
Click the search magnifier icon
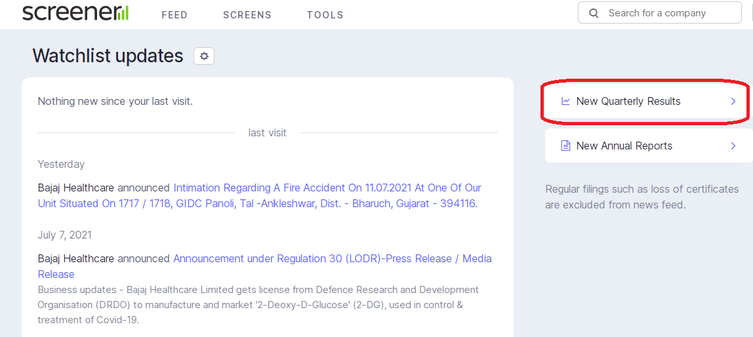(x=594, y=13)
